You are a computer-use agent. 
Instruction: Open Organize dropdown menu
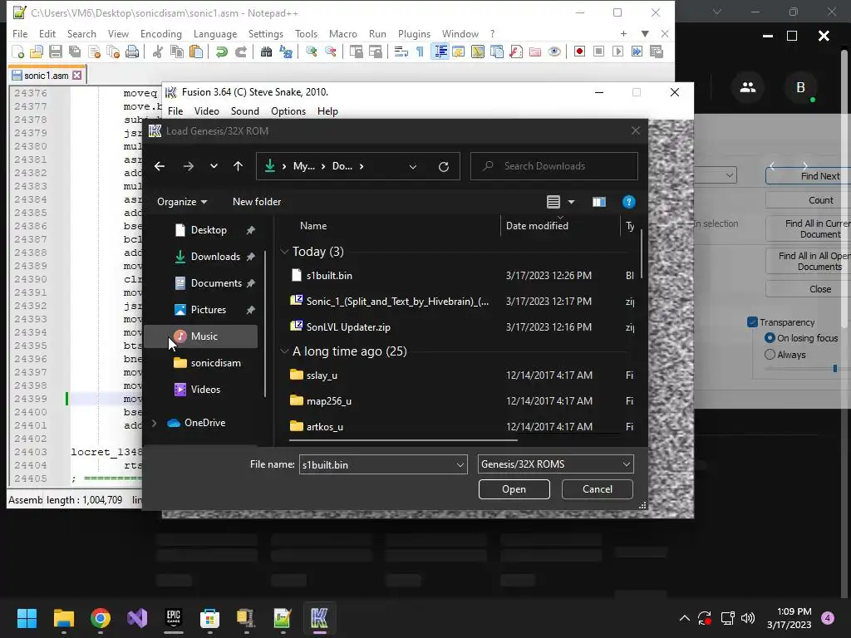click(x=182, y=202)
